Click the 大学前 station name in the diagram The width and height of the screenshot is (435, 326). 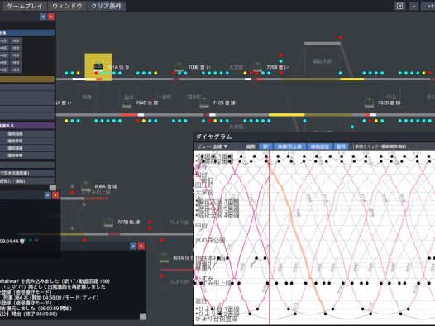[x=204, y=192]
